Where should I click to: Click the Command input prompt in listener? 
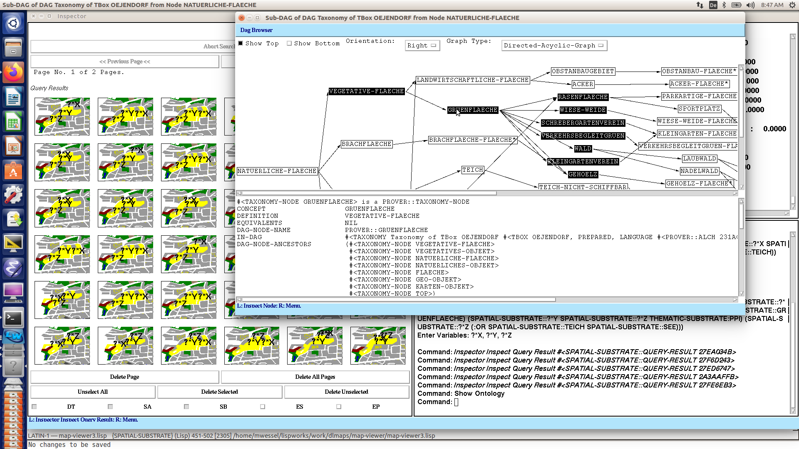click(x=456, y=402)
